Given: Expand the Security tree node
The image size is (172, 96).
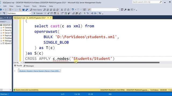Looking at the screenshot, I should pos(1,30).
